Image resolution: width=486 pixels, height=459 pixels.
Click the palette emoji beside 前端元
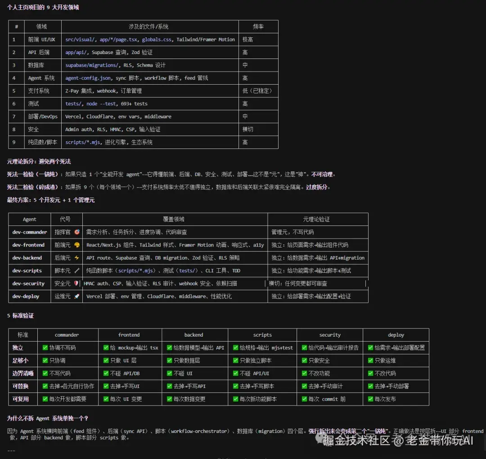[77, 245]
